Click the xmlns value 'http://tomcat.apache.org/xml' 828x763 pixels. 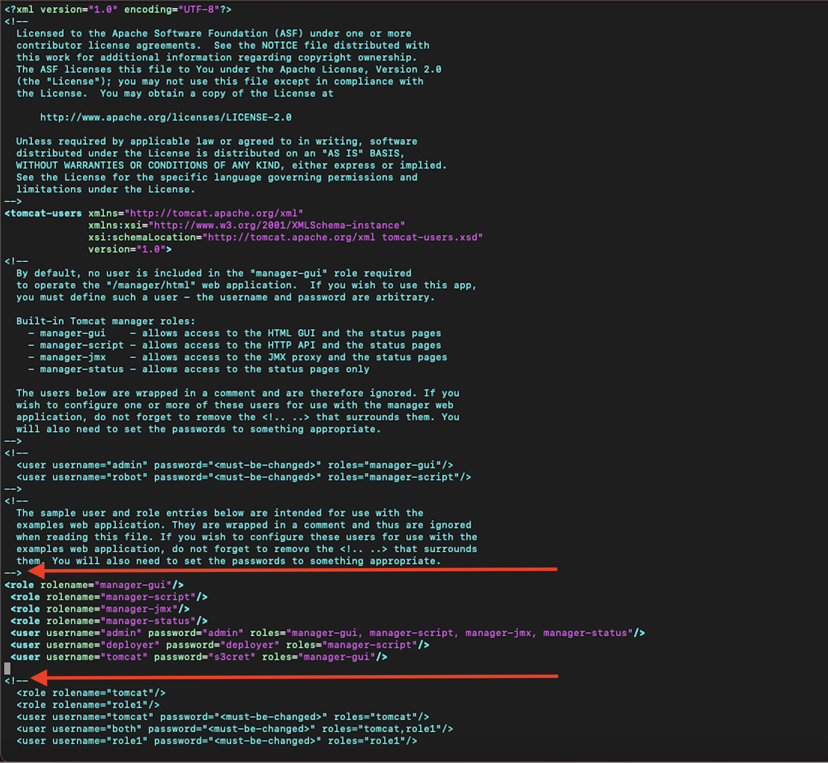click(214, 213)
